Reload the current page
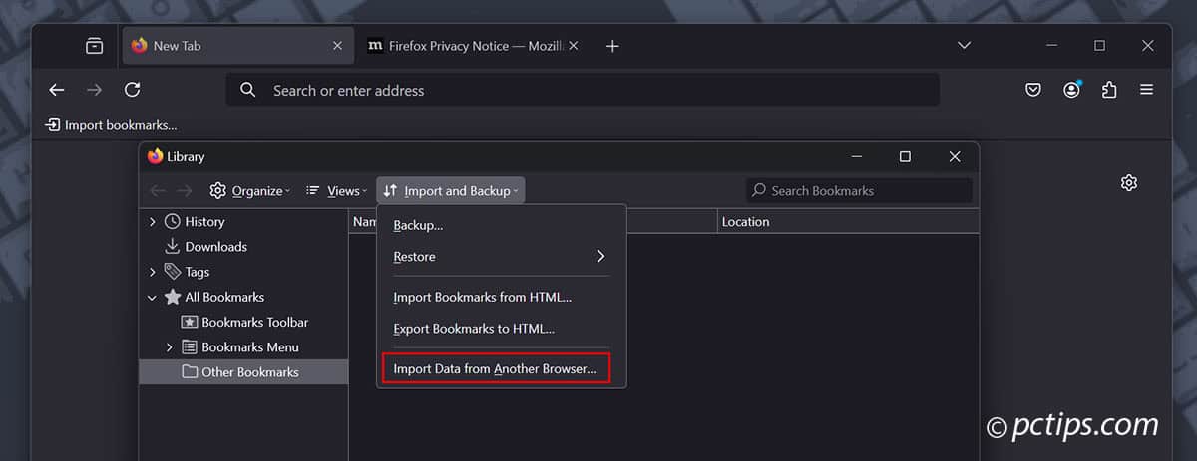Viewport: 1197px width, 461px height. click(132, 90)
